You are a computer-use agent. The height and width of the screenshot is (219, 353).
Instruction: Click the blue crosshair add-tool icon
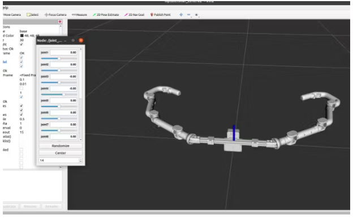click(181, 15)
